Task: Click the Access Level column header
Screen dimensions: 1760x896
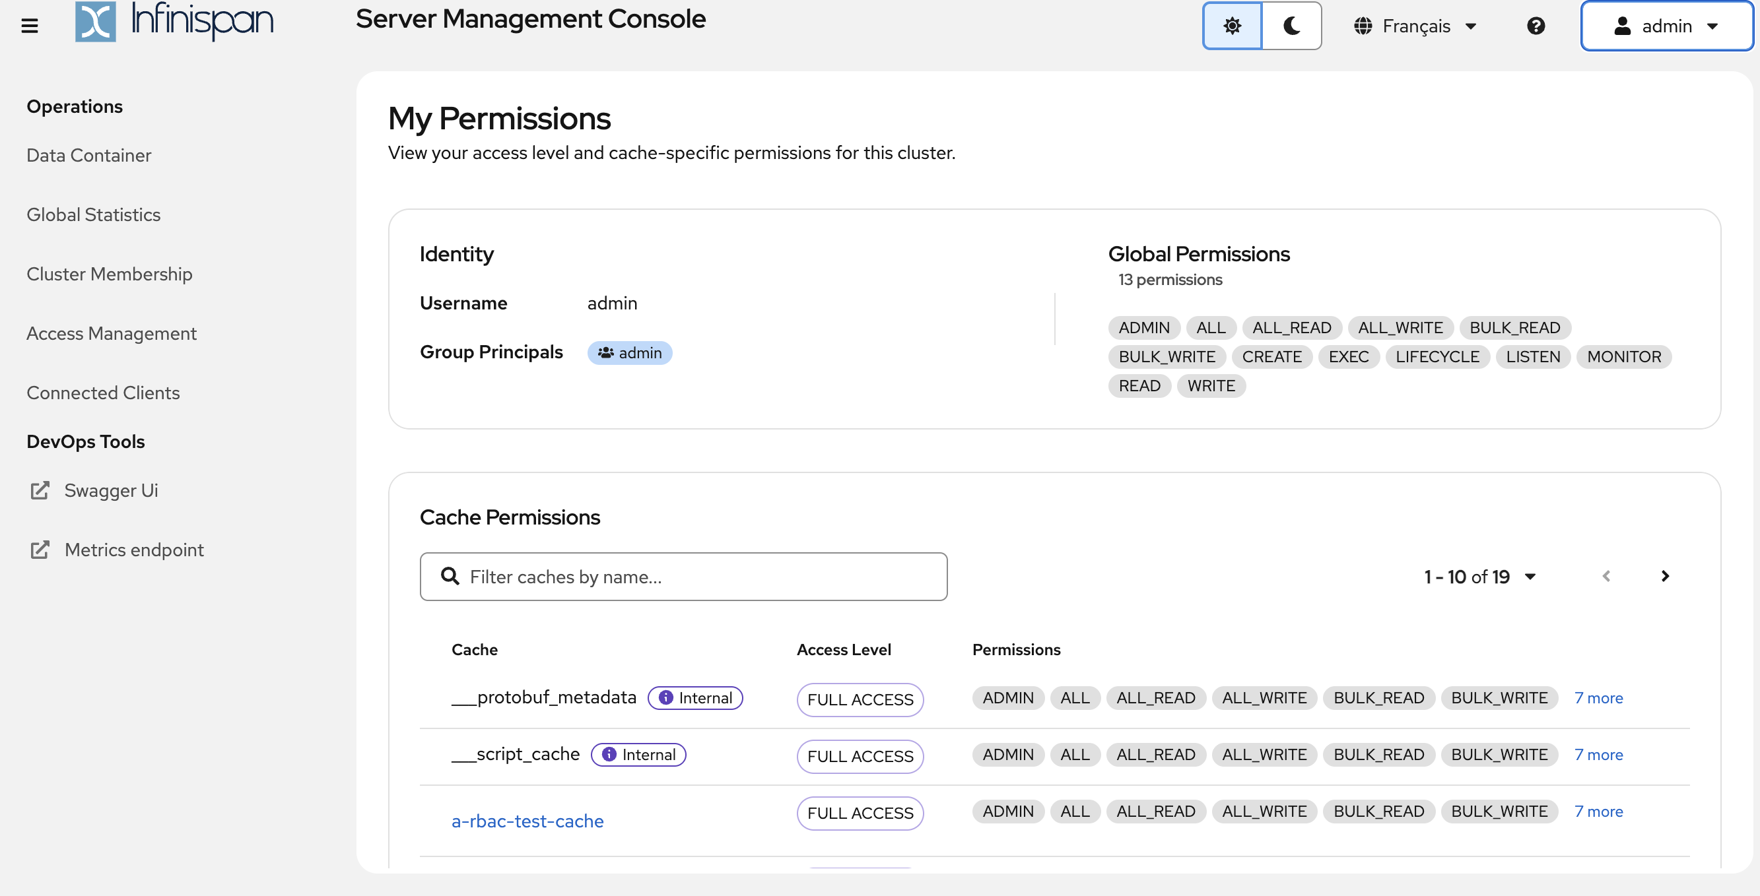Action: (844, 649)
